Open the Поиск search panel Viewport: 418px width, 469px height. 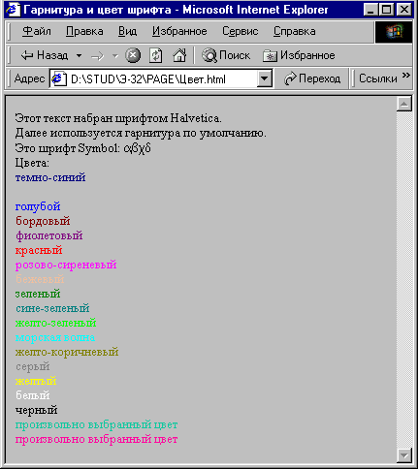pos(226,55)
